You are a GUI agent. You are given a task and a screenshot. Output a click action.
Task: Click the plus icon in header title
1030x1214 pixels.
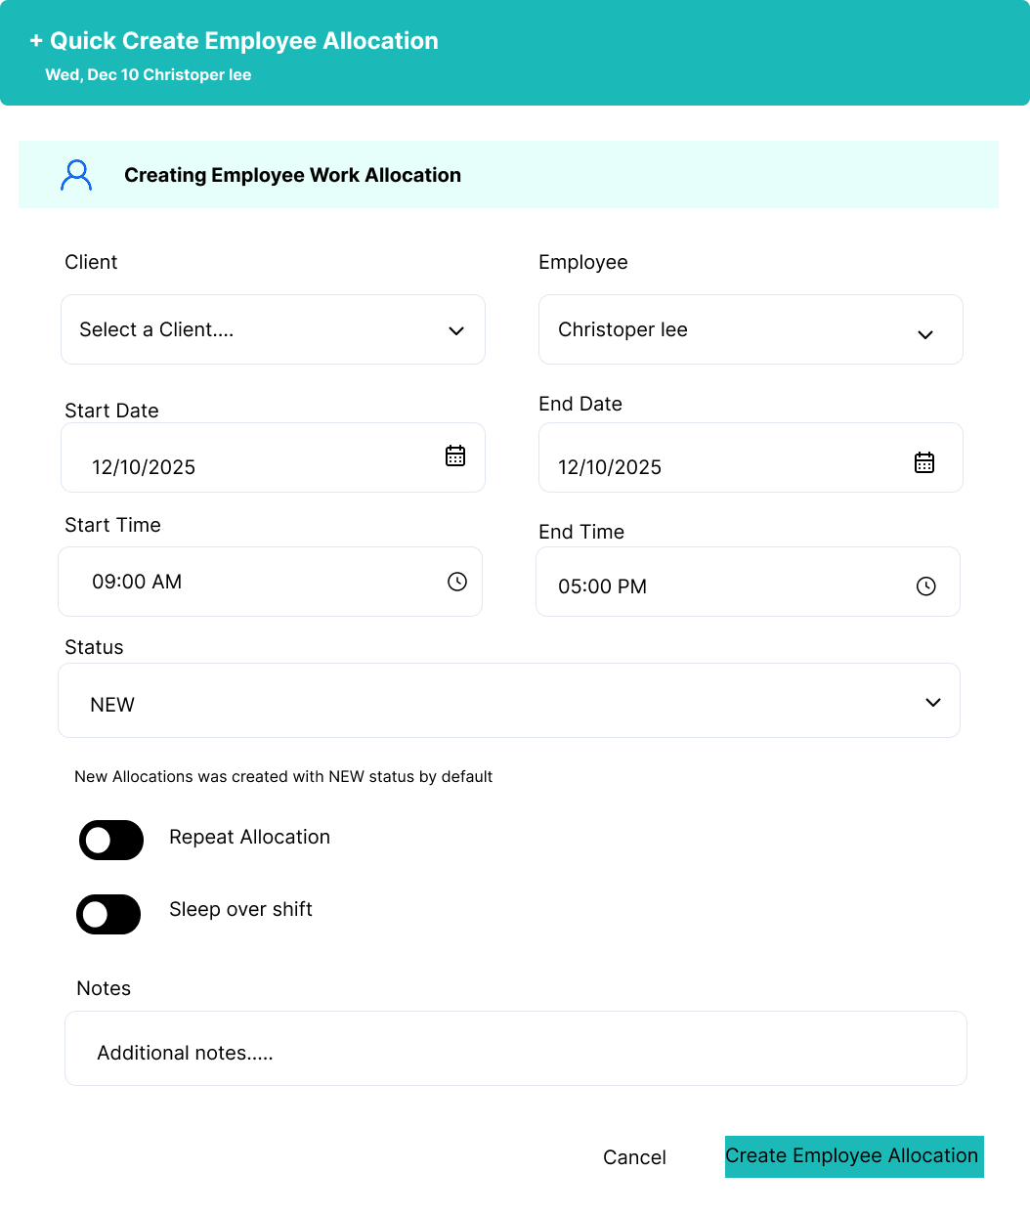[x=36, y=41]
